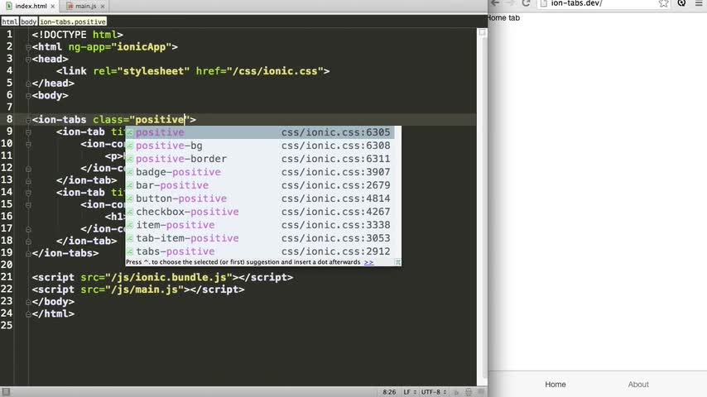Click the browser extension icon beside the star
707x397 pixels.
(681, 3)
